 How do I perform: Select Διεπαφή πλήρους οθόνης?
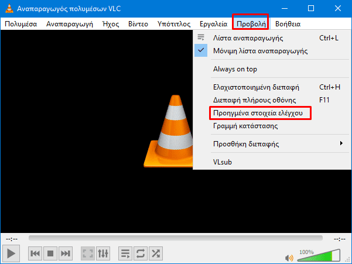272,100
